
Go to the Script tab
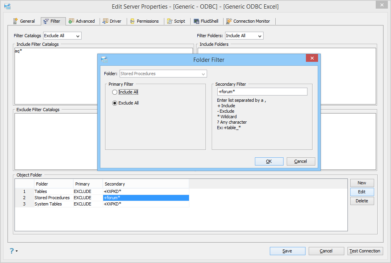click(176, 21)
